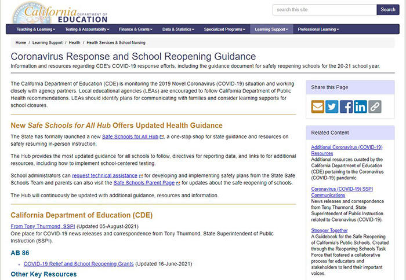
Task: Visit the Safe Schools Parent Page link
Action: (x=144, y=183)
